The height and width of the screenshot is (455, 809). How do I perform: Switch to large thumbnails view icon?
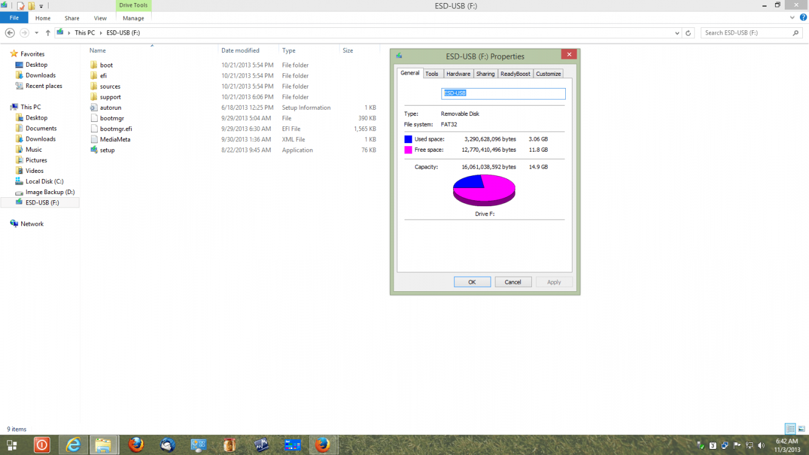point(801,429)
